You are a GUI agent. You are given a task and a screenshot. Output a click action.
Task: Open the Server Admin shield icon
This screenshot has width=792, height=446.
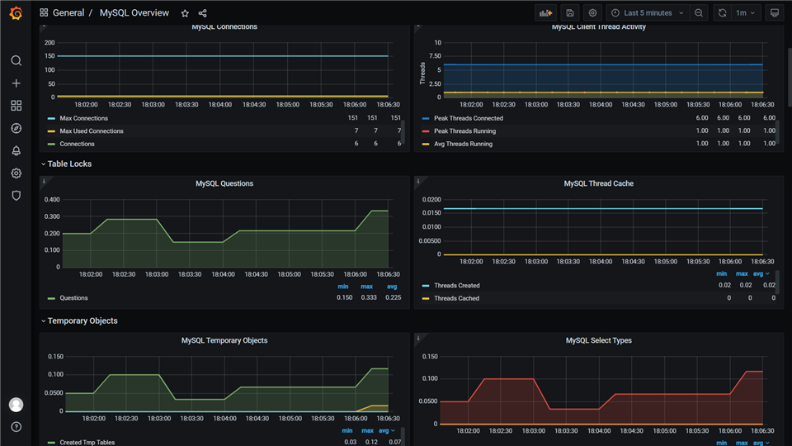point(16,195)
